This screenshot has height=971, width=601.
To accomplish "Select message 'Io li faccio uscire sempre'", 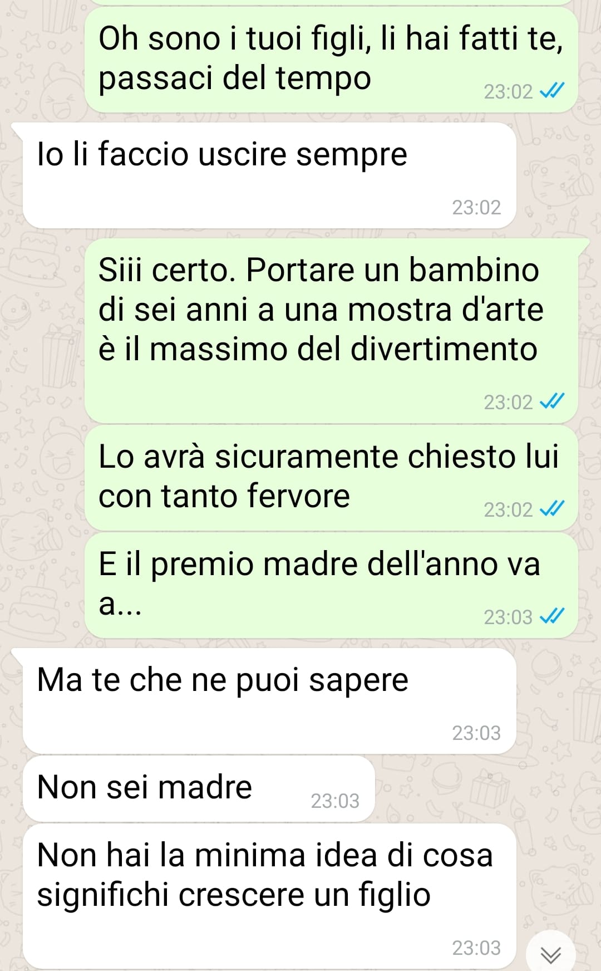I will point(269,175).
